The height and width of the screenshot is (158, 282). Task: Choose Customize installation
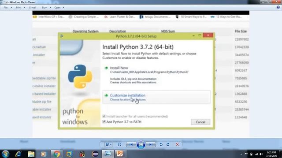coord(156,97)
